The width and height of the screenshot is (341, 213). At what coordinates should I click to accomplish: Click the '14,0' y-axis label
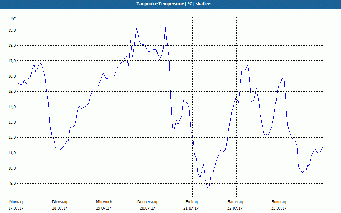coord(12,107)
